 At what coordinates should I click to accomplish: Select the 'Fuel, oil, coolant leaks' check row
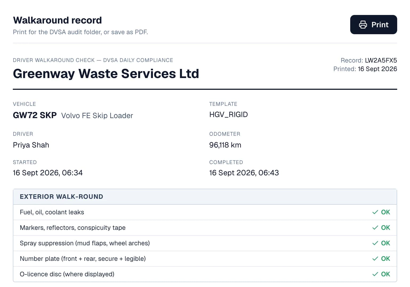click(205, 212)
